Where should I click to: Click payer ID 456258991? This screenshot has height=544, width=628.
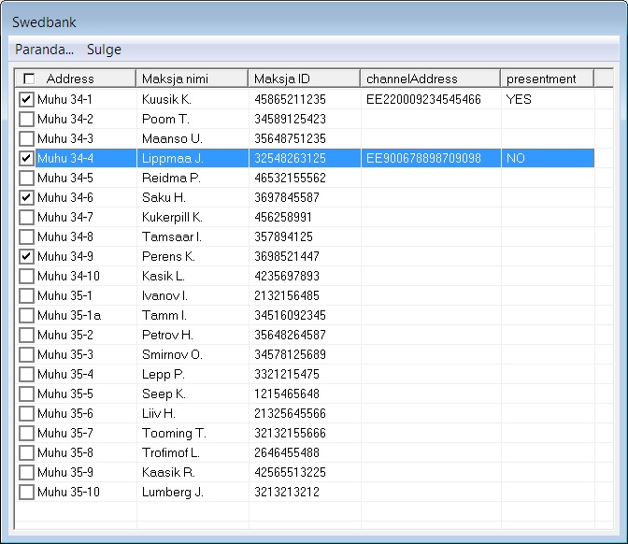(283, 217)
